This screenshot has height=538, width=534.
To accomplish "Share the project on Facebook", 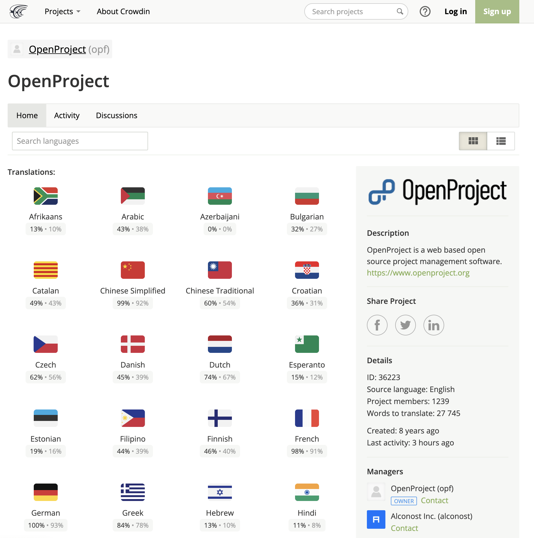I will (x=377, y=325).
